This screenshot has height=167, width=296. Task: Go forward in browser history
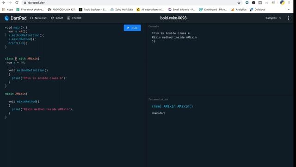(10, 3)
